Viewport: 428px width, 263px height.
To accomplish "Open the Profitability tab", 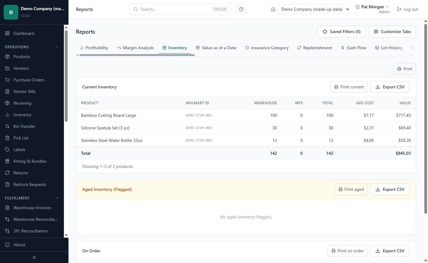I will coord(94,48).
